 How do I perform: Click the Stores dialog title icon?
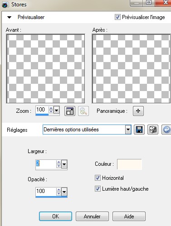(5, 5)
